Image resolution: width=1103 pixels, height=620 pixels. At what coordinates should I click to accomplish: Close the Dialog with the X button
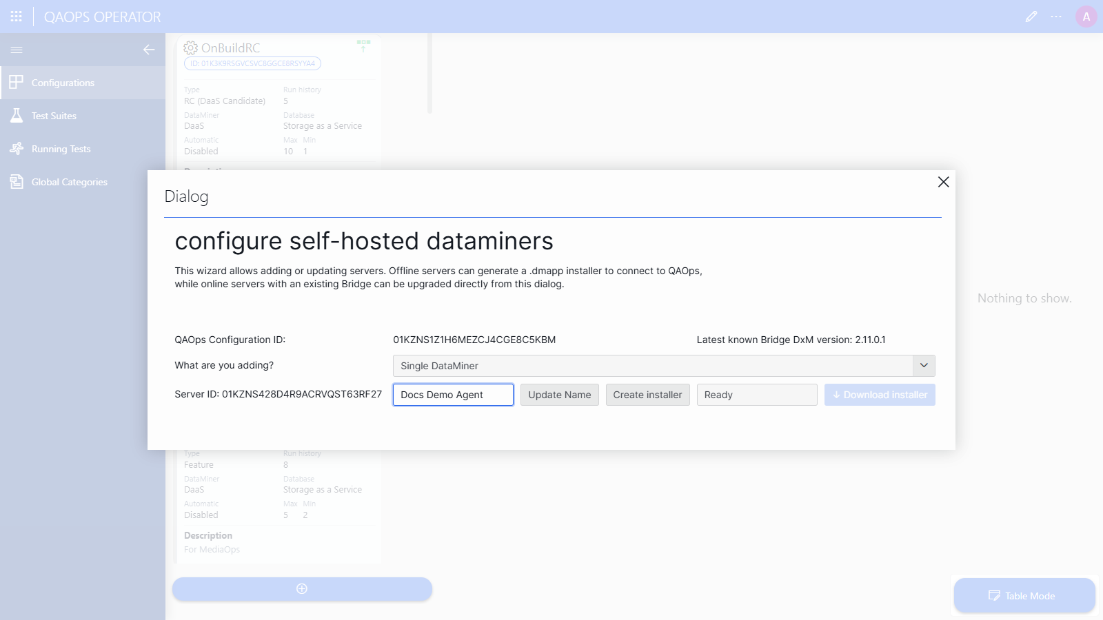click(944, 182)
